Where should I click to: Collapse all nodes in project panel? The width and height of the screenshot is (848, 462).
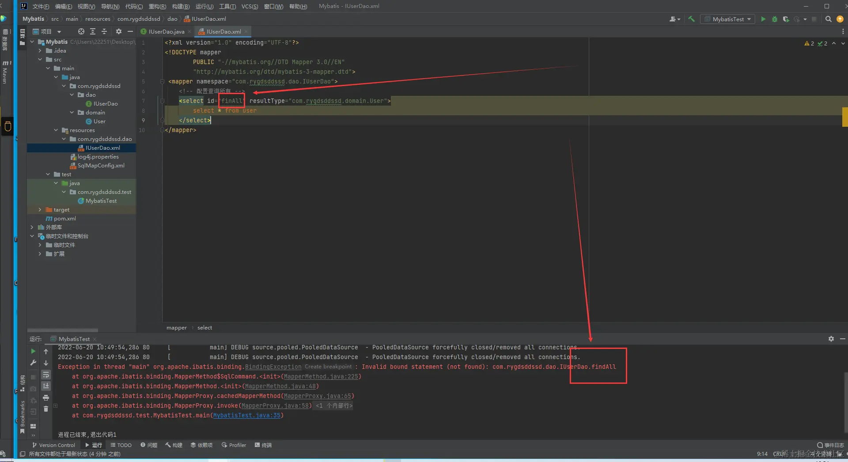[x=104, y=31]
